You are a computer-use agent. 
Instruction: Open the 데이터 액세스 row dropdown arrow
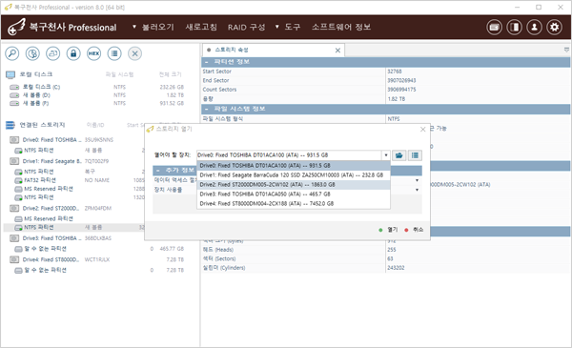(417, 180)
